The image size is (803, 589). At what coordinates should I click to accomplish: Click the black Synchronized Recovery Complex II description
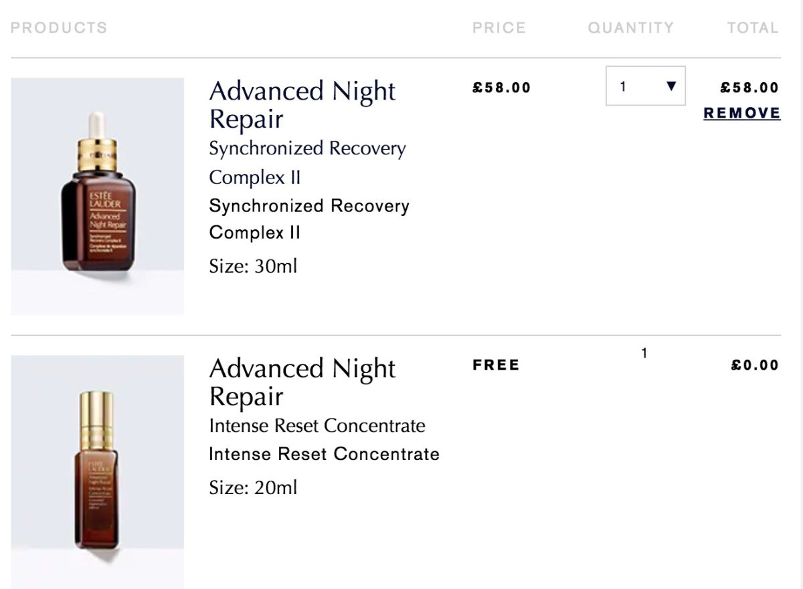click(308, 219)
